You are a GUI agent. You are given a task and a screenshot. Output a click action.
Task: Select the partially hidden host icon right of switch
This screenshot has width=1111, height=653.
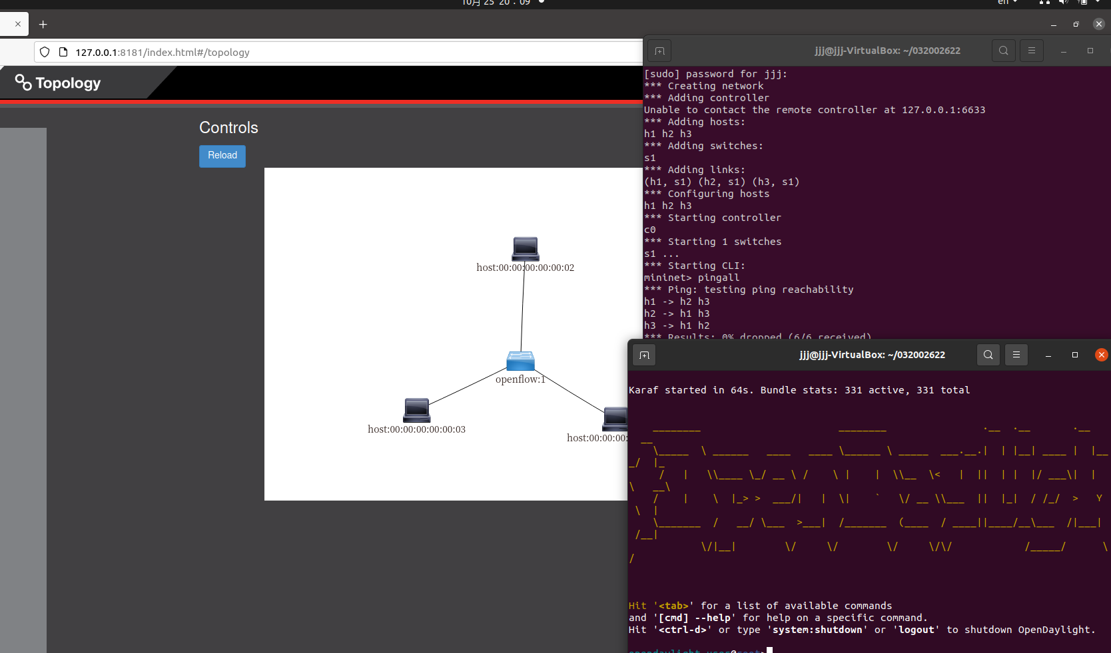(615, 419)
